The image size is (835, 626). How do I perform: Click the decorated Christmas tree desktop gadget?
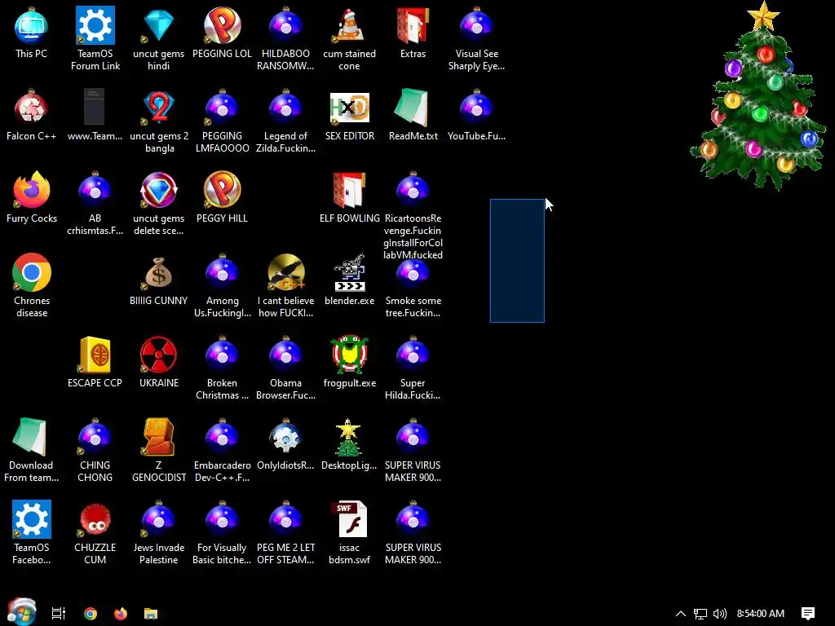point(759,96)
